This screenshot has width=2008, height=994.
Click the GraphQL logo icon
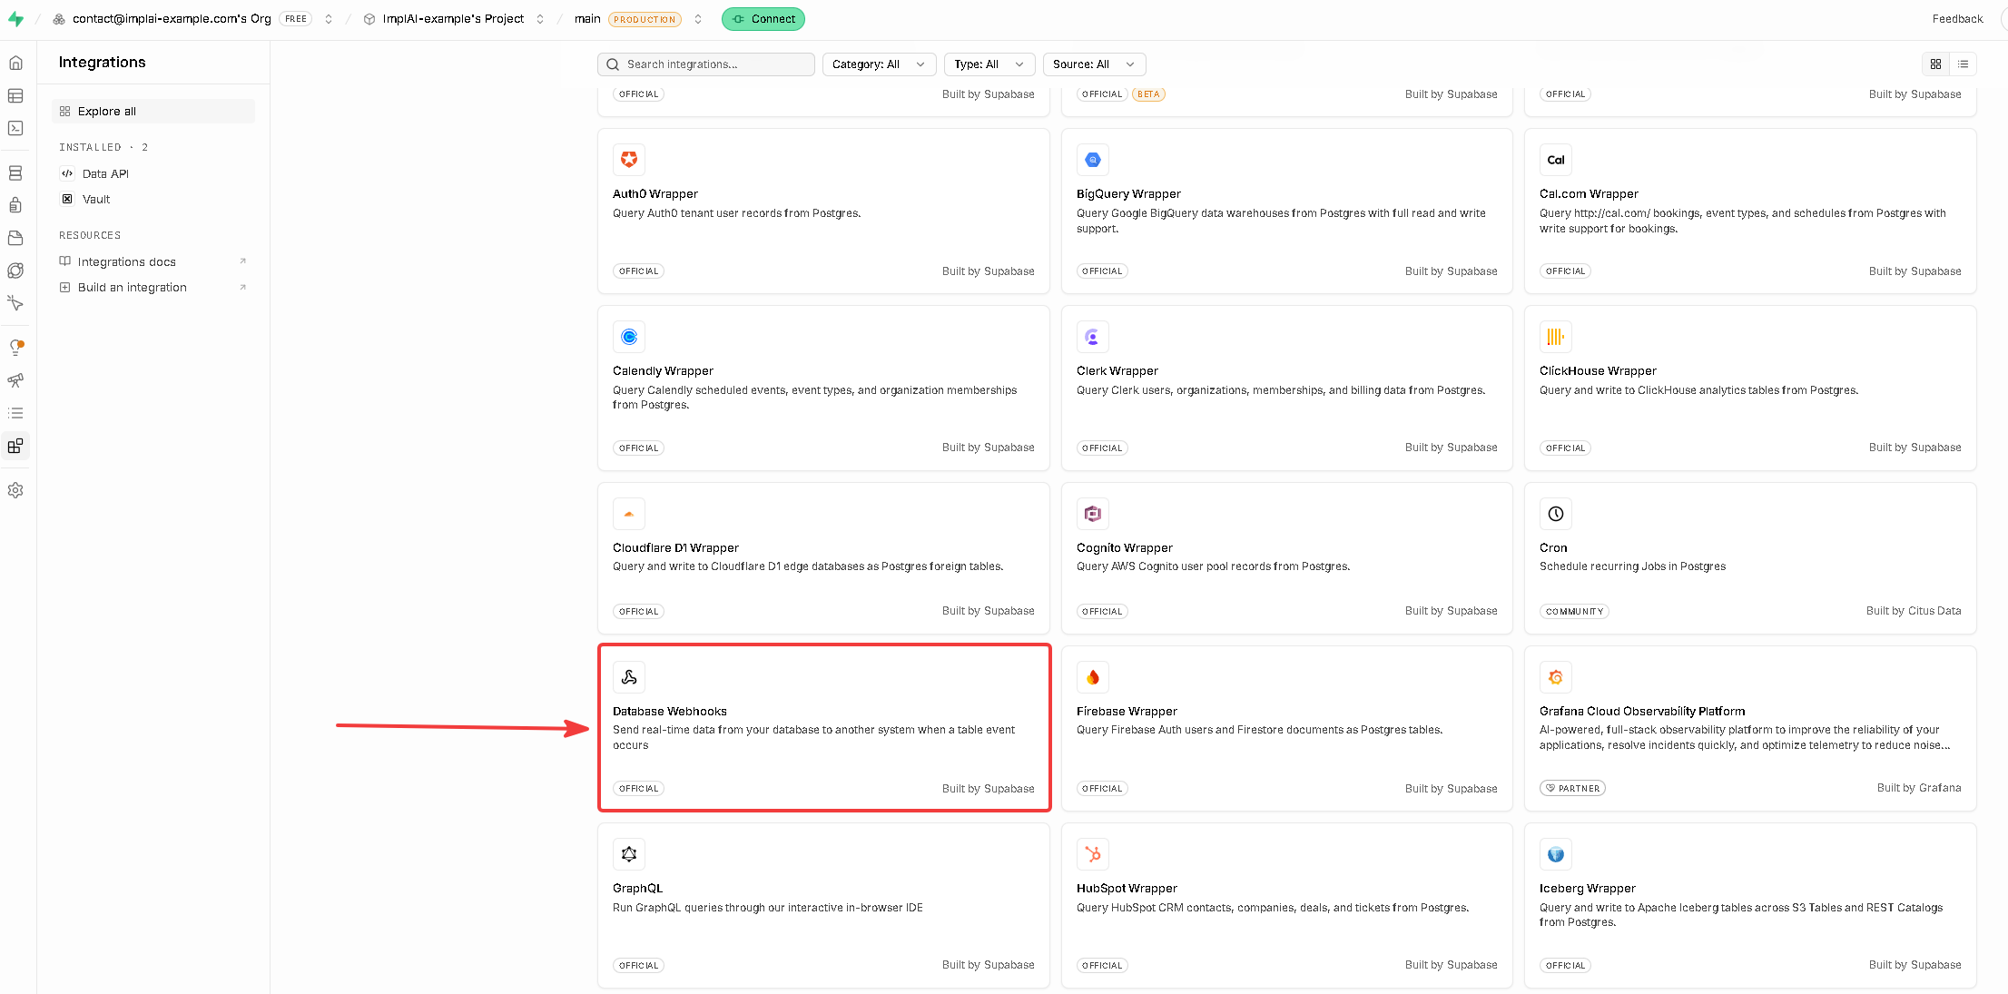(x=629, y=854)
